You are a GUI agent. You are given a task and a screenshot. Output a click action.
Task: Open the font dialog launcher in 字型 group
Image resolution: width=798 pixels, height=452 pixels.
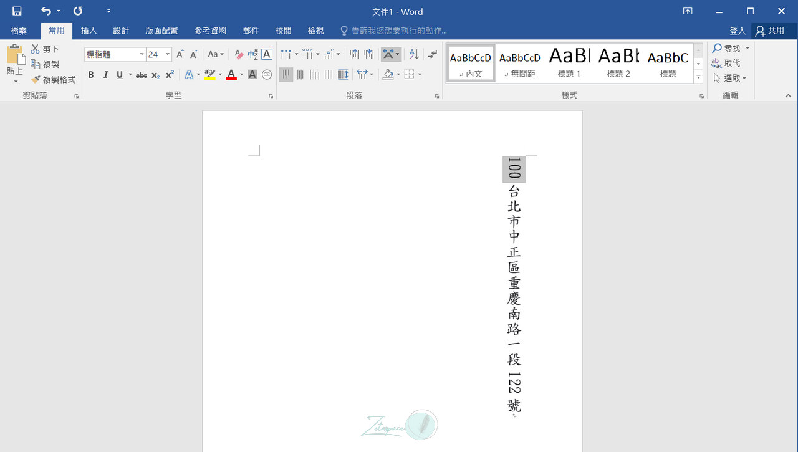271,96
